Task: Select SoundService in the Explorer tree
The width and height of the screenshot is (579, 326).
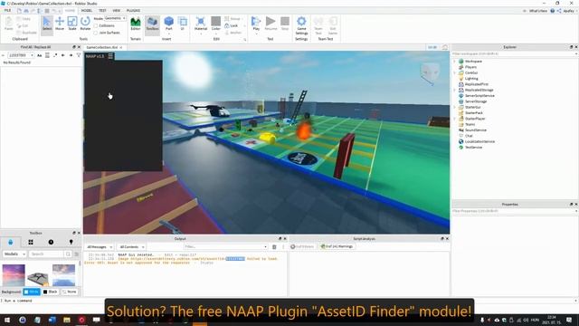Action: (x=475, y=130)
